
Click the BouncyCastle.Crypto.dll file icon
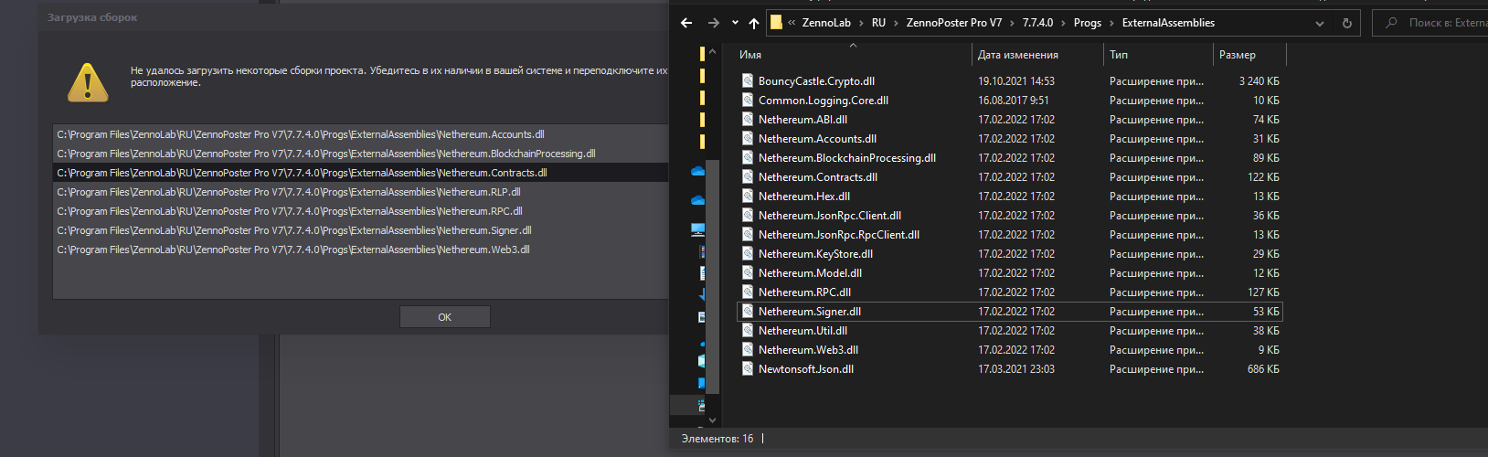click(x=748, y=81)
